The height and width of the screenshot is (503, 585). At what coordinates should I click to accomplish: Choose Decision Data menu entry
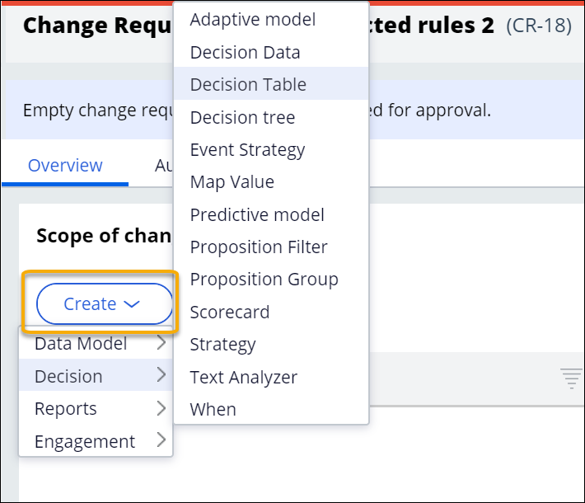pyautogui.click(x=245, y=52)
